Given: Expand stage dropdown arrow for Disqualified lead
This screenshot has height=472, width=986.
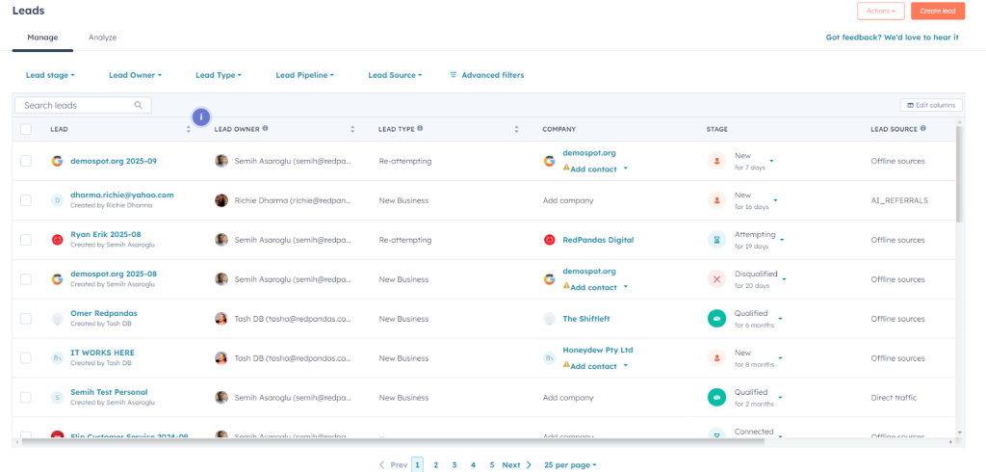Looking at the screenshot, I should pos(785,279).
